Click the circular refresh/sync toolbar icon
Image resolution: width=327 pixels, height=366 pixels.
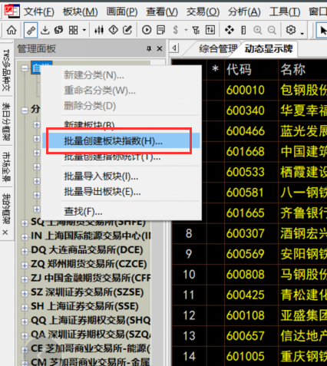pos(58,30)
